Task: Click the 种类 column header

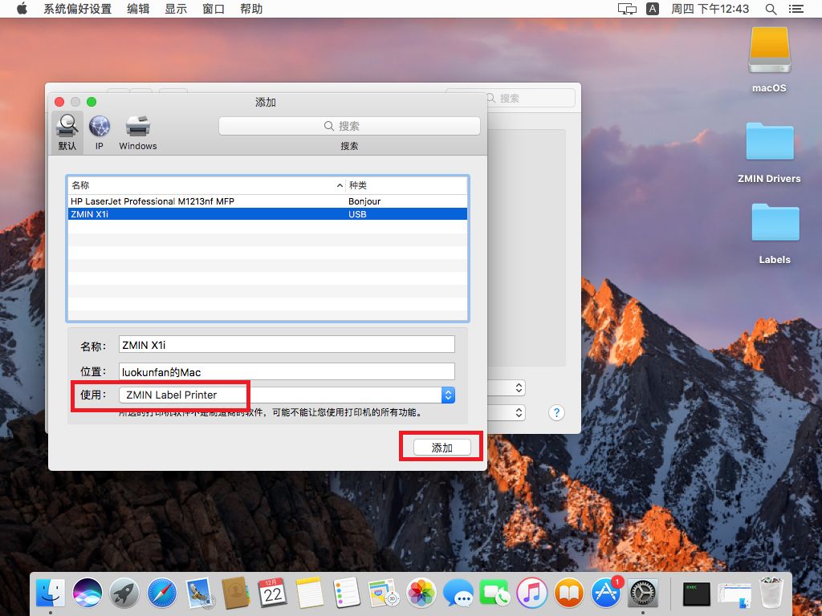Action: 406,185
